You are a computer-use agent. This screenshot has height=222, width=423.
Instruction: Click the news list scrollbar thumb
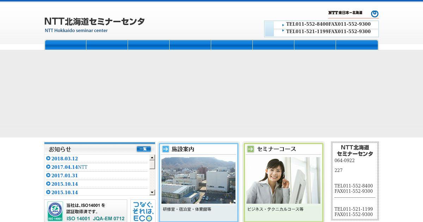[152, 165]
